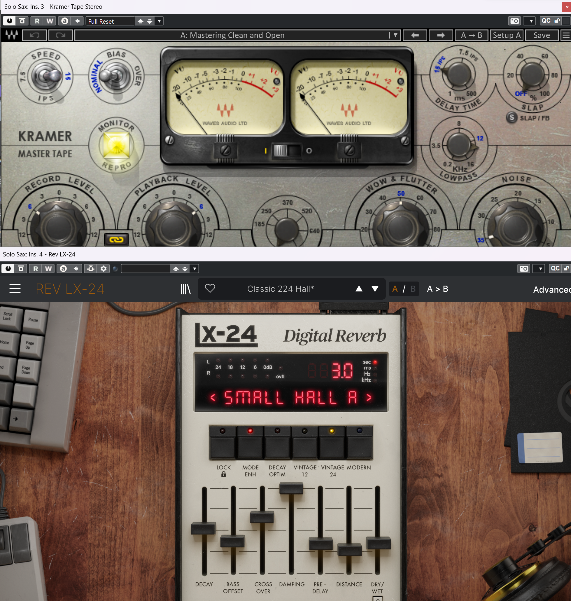The image size is (571, 601).
Task: Open the Rev LX-24 gear settings icon
Action: tap(104, 268)
